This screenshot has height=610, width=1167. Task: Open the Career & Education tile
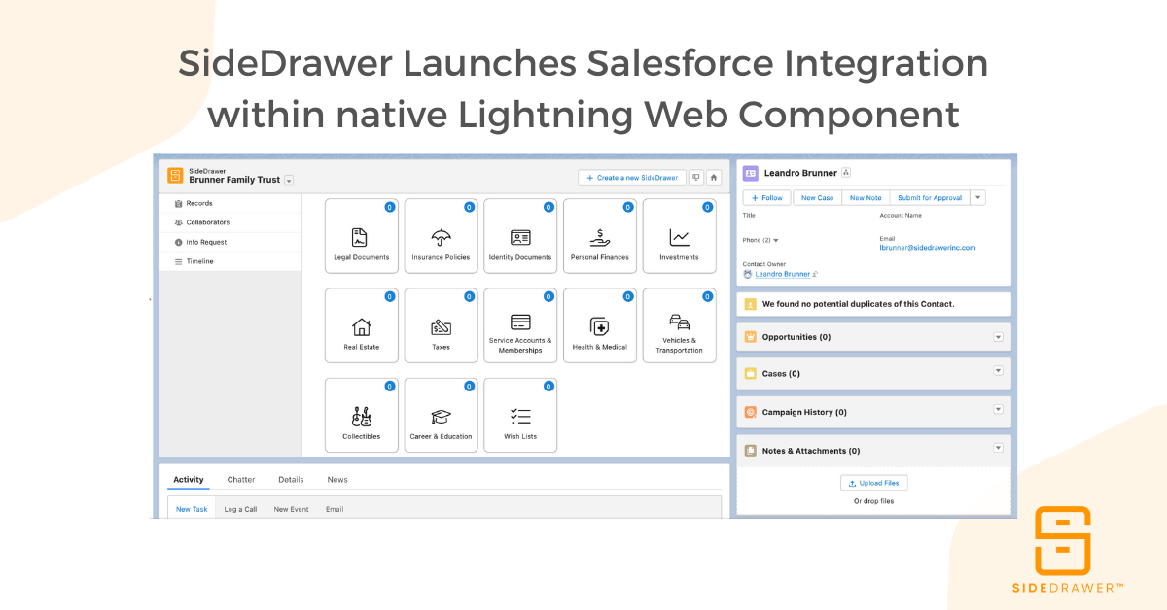pos(441,416)
